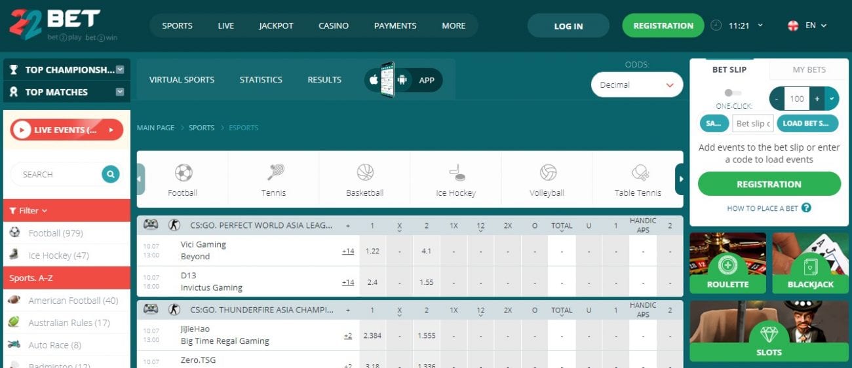The width and height of the screenshot is (852, 368).
Task: Expand the Top Championships section
Action: pyautogui.click(x=120, y=69)
